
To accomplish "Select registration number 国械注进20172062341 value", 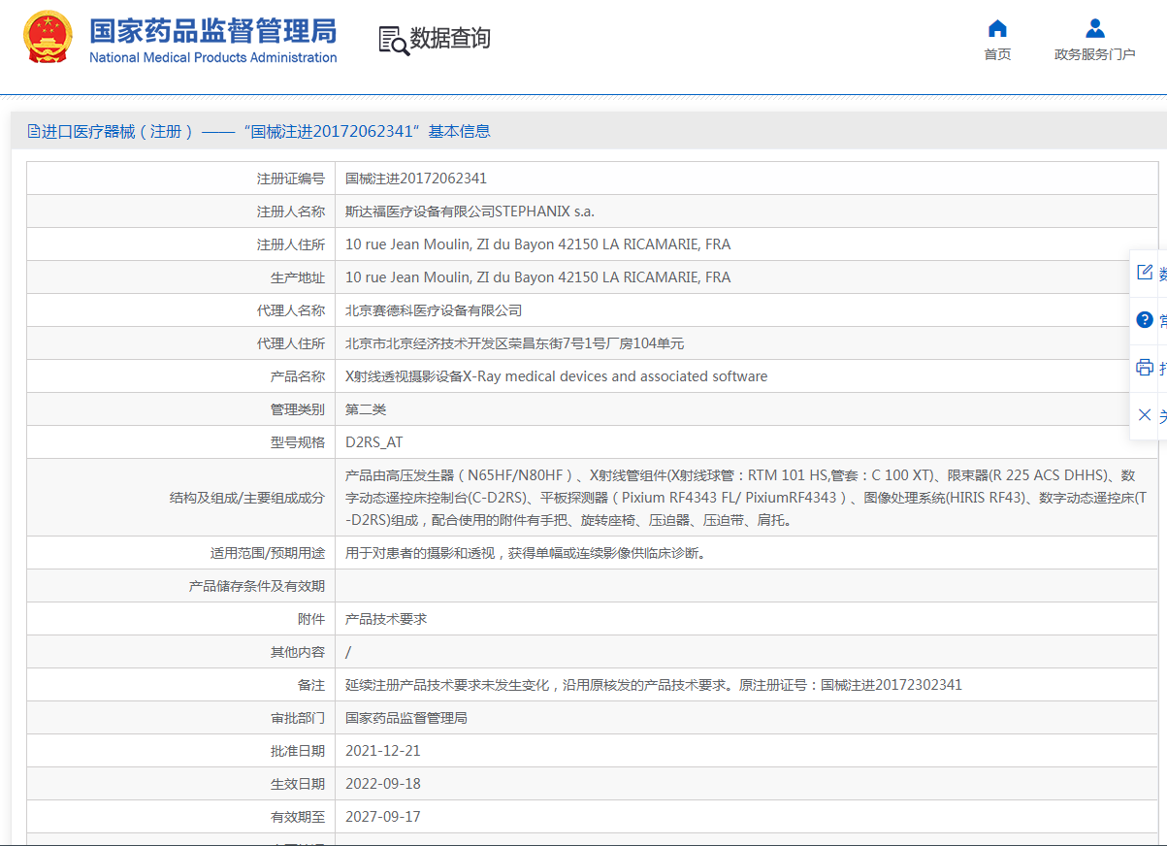I will 416,179.
